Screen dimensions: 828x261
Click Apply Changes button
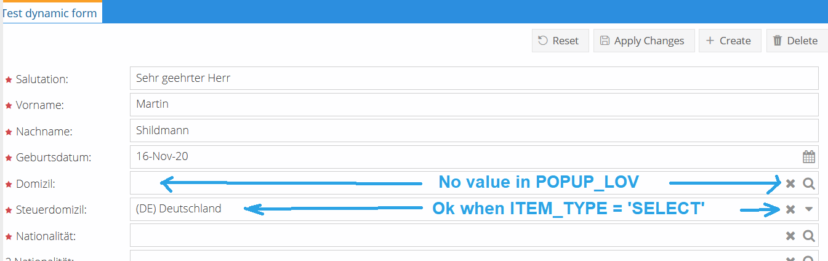point(643,41)
